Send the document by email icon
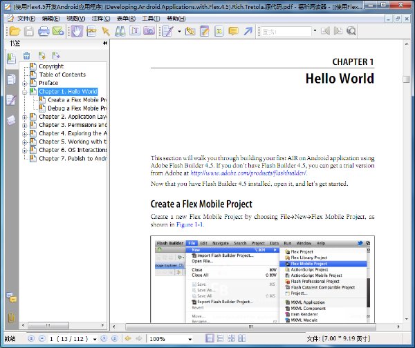 click(x=58, y=31)
